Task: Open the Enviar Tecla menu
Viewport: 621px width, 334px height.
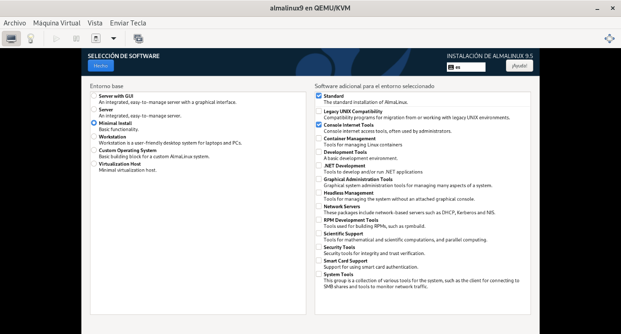Action: [x=128, y=23]
